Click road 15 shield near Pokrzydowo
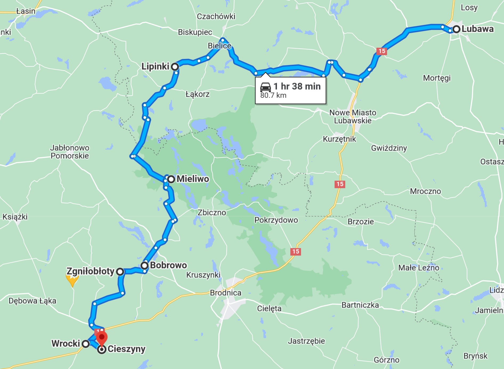 click(296, 252)
